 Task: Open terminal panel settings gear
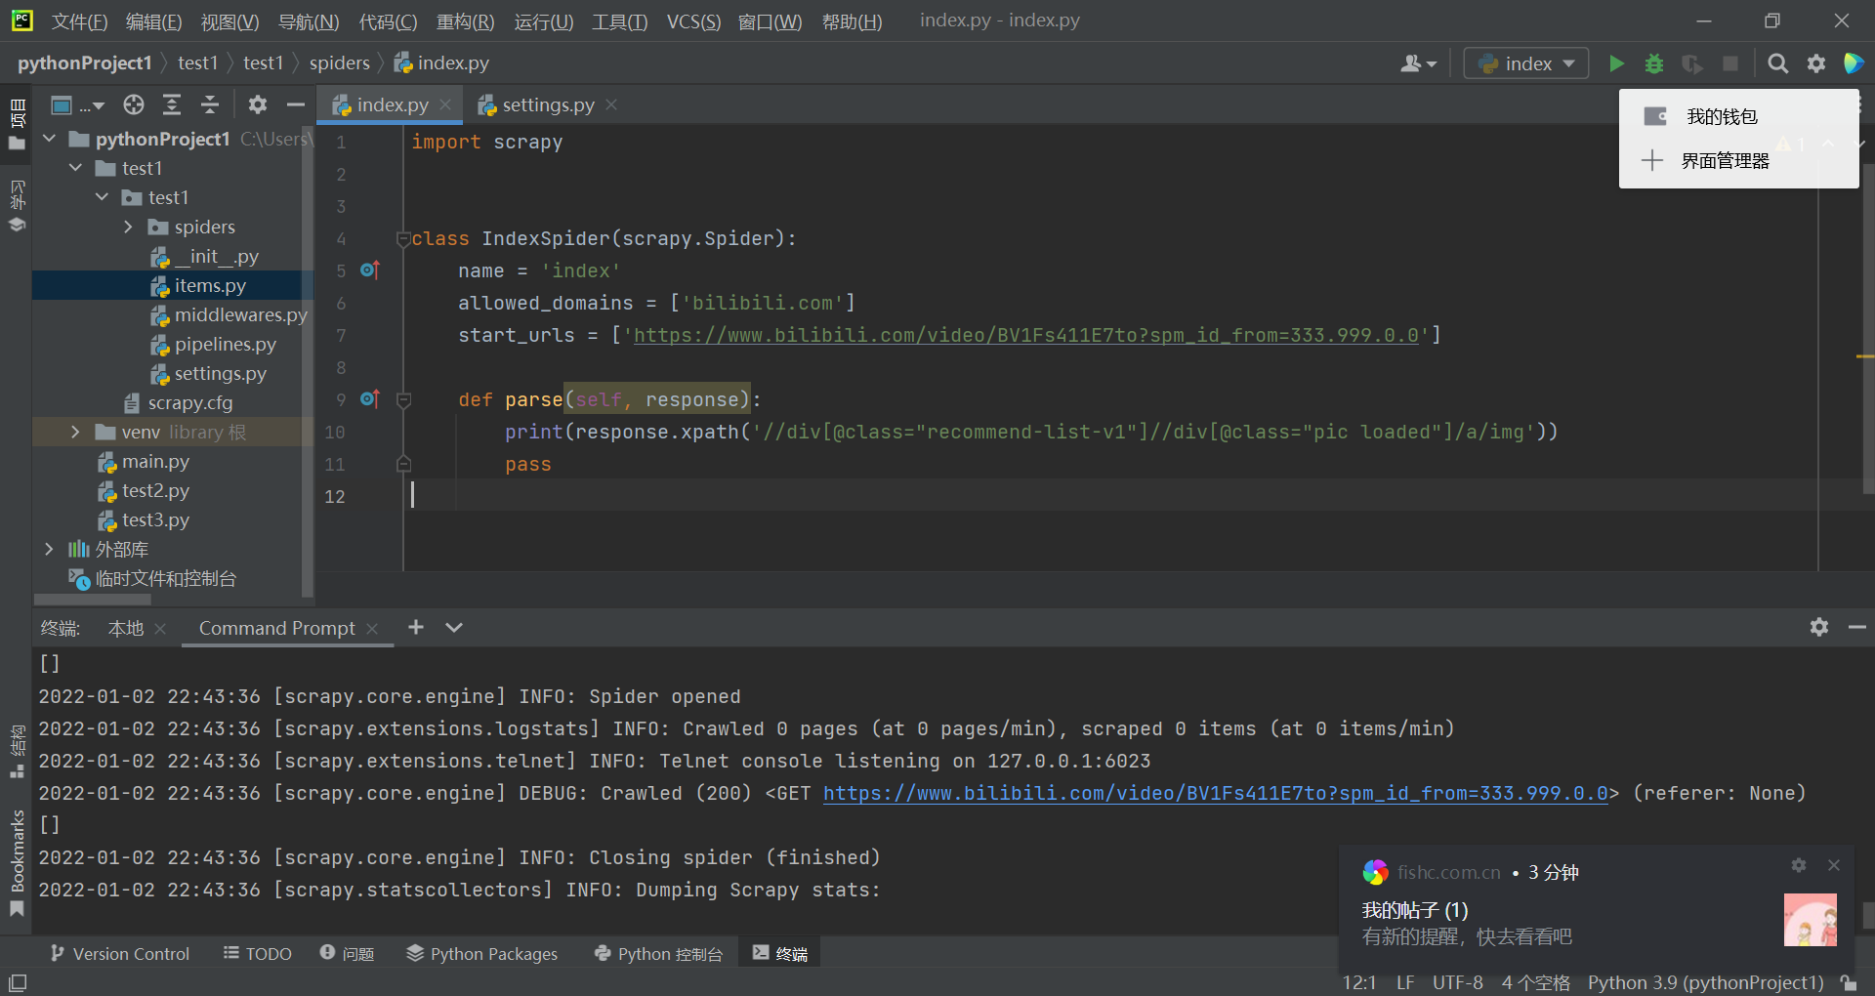click(1818, 627)
